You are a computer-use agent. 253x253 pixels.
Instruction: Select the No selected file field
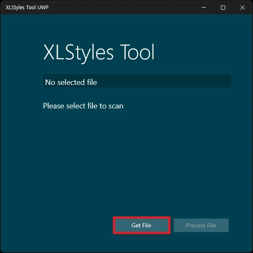point(137,81)
